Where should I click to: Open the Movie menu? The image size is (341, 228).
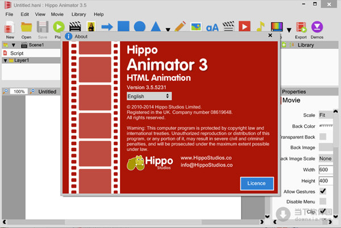(57, 14)
